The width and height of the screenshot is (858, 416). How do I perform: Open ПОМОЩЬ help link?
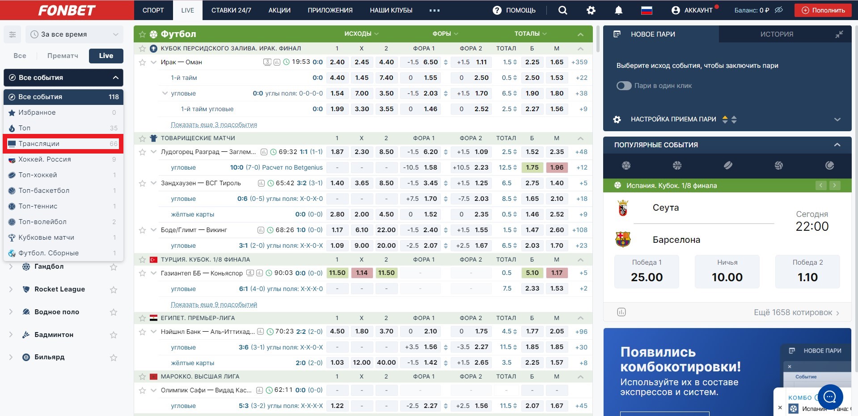[x=514, y=10]
